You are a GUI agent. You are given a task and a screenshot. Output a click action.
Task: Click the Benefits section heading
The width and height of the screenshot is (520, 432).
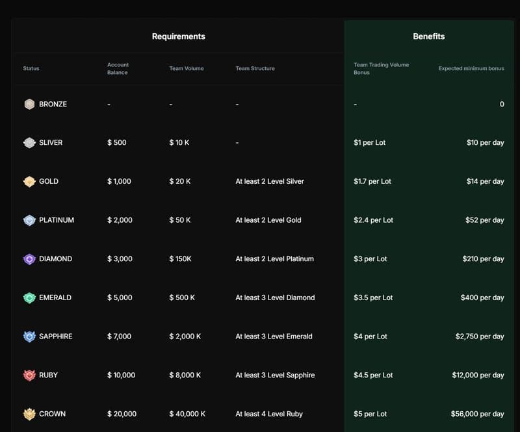[x=429, y=36]
